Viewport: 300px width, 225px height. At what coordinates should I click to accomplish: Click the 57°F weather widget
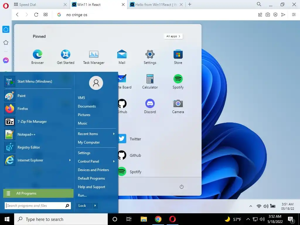pos(233,219)
